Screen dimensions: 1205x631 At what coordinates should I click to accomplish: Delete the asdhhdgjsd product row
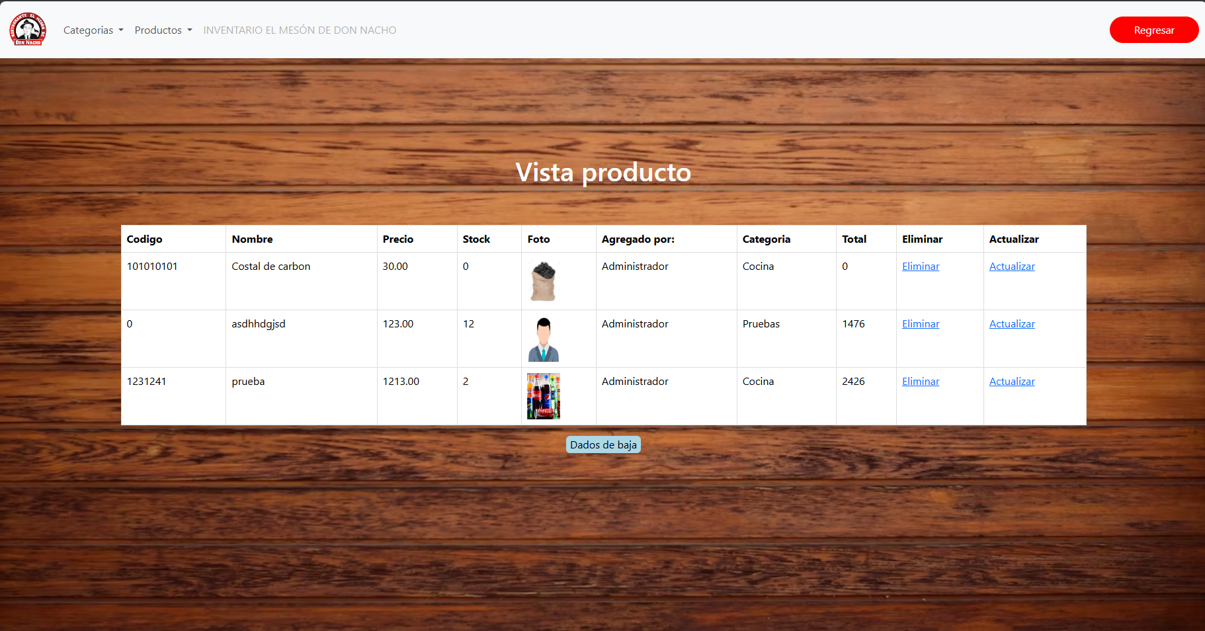pos(920,324)
